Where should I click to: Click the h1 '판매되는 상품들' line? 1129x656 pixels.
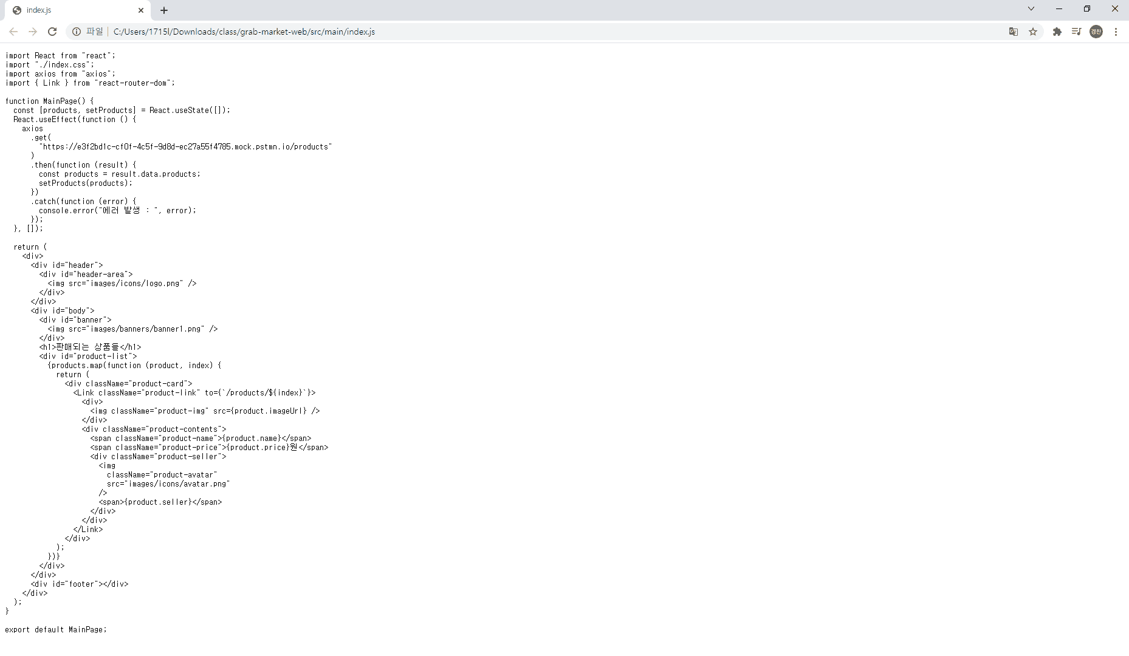pos(91,347)
